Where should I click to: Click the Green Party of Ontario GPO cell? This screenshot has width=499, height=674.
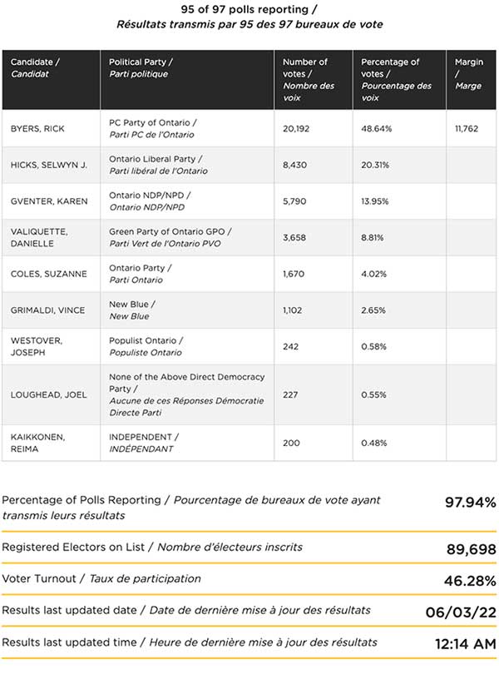coord(187,238)
